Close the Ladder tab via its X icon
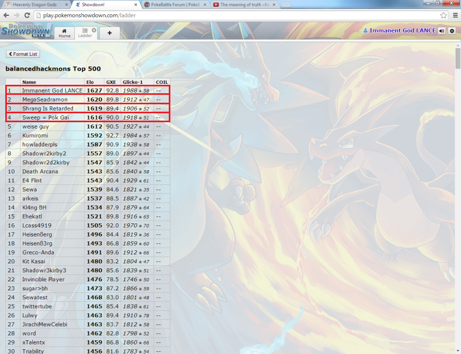The width and height of the screenshot is (461, 354). click(94, 30)
